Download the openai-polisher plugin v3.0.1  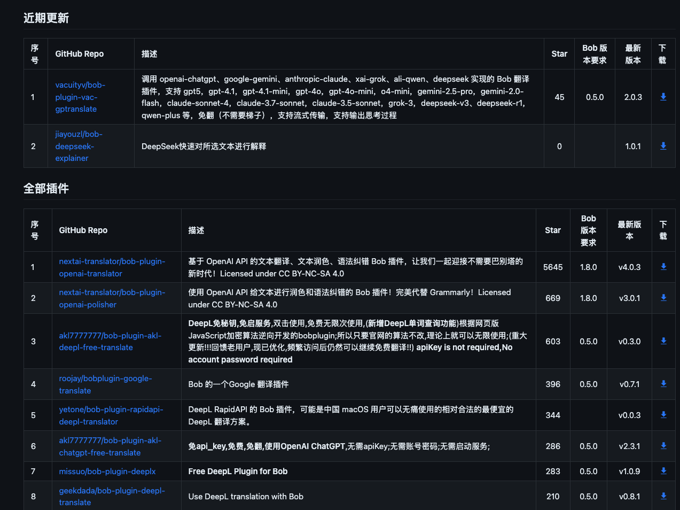click(663, 298)
